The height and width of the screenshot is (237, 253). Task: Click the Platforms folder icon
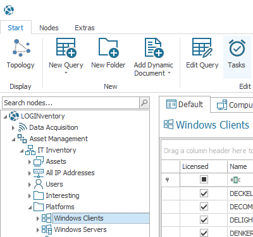(x=39, y=207)
